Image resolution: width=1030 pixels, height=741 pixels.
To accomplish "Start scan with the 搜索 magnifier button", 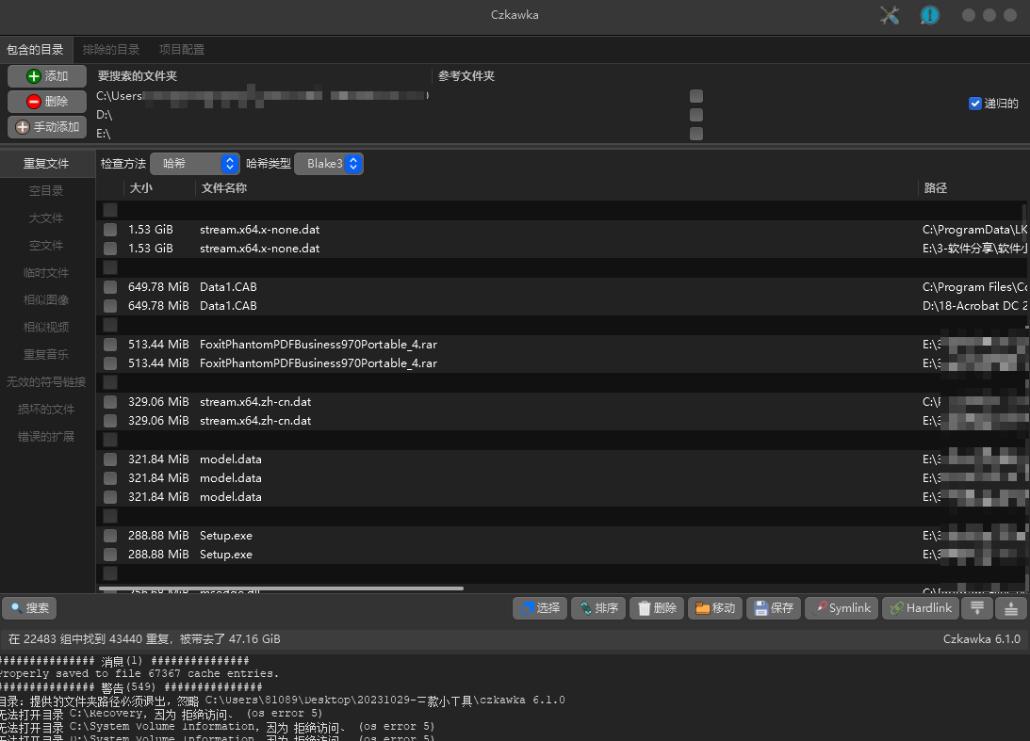I will pyautogui.click(x=29, y=608).
